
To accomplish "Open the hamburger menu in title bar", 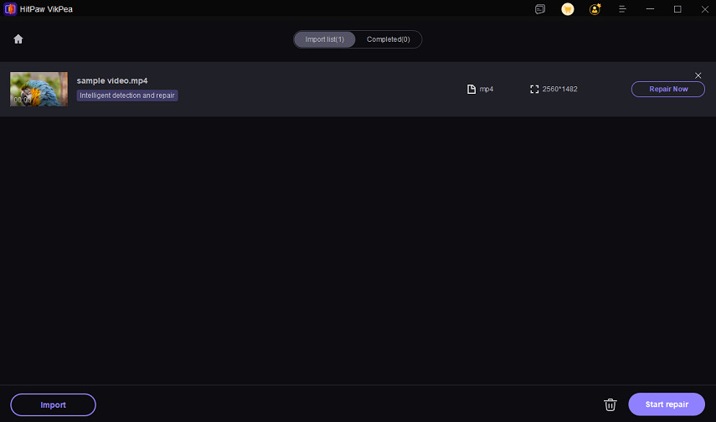I will [622, 9].
